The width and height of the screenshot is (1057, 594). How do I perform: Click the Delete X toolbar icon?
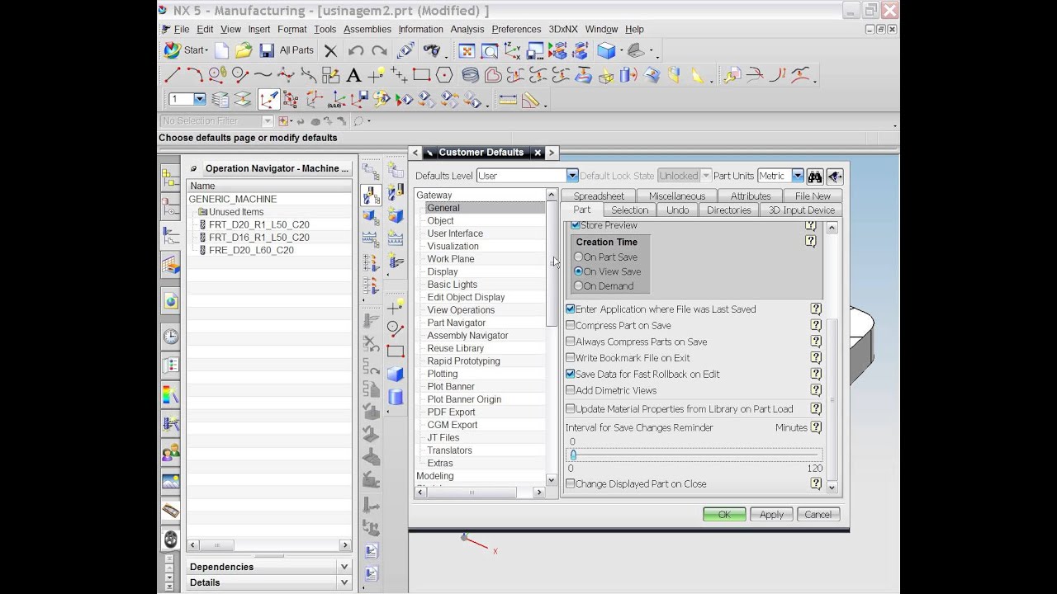click(x=330, y=50)
